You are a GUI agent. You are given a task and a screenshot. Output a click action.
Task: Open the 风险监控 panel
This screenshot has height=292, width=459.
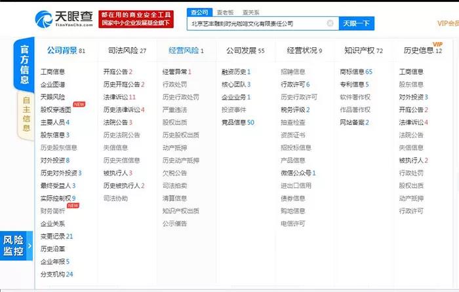click(x=16, y=246)
